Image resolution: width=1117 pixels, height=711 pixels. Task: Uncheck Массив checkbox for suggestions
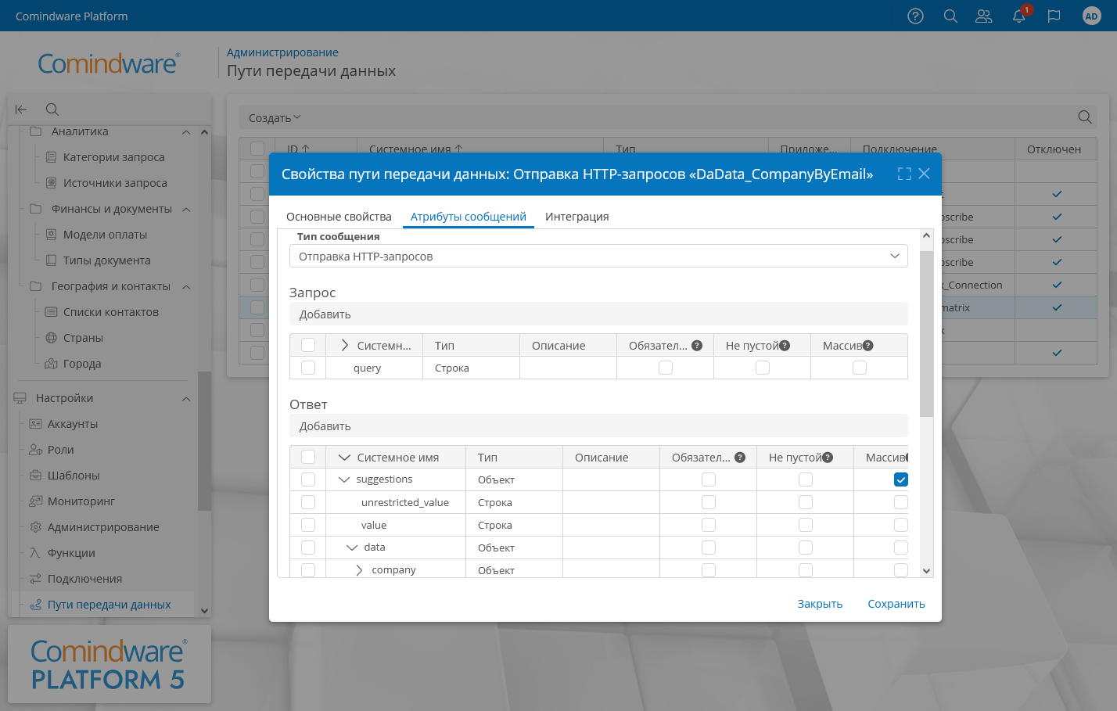(901, 479)
